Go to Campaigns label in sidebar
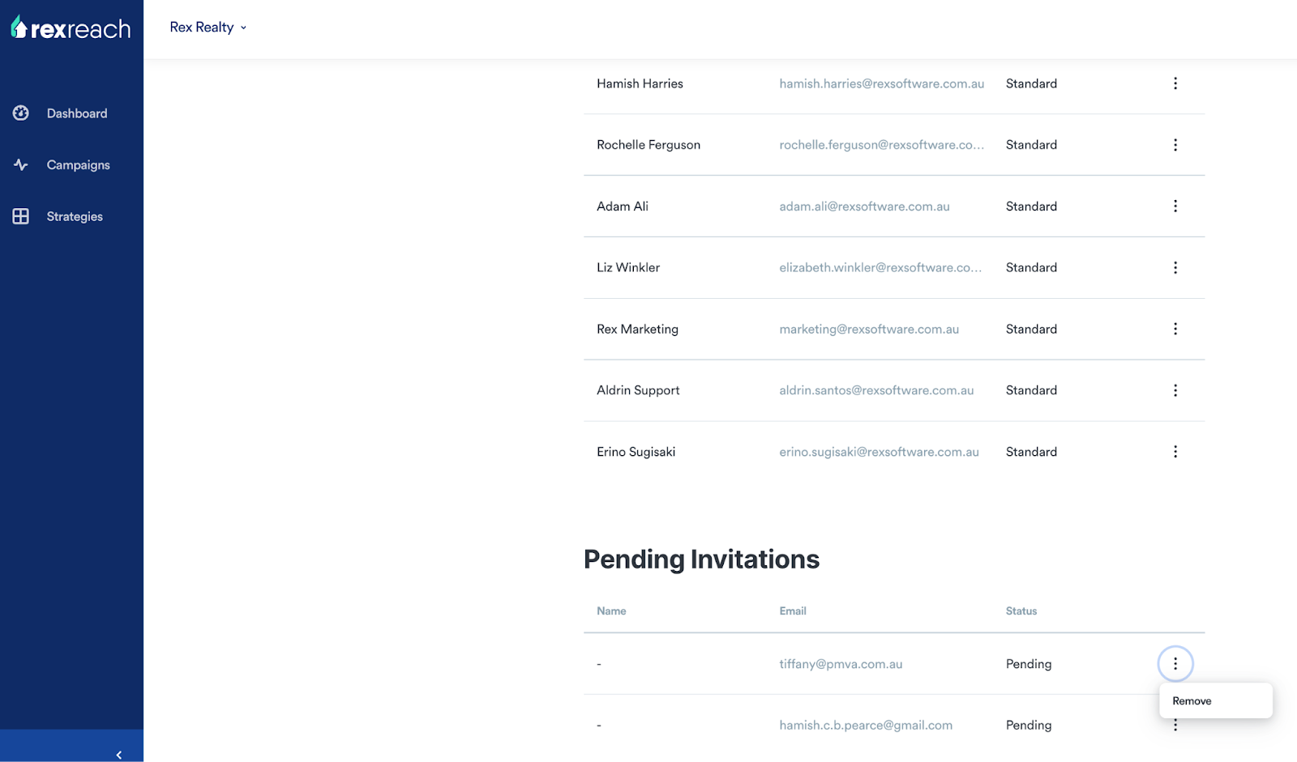Screen dimensions: 1297x762 click(x=78, y=165)
